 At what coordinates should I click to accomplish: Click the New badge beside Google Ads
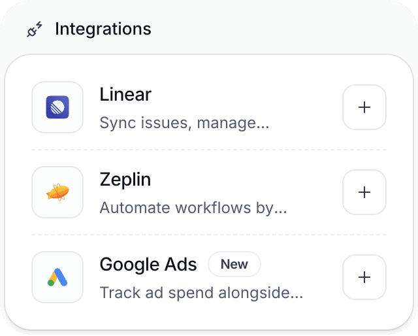(x=234, y=264)
